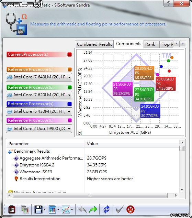Viewport: 192px width, 218px height.
Task: Select the Components tab
Action: click(x=128, y=44)
